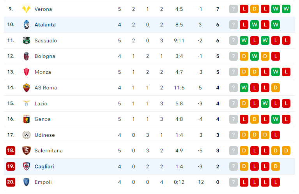Open the Cagliari team link

(44, 167)
